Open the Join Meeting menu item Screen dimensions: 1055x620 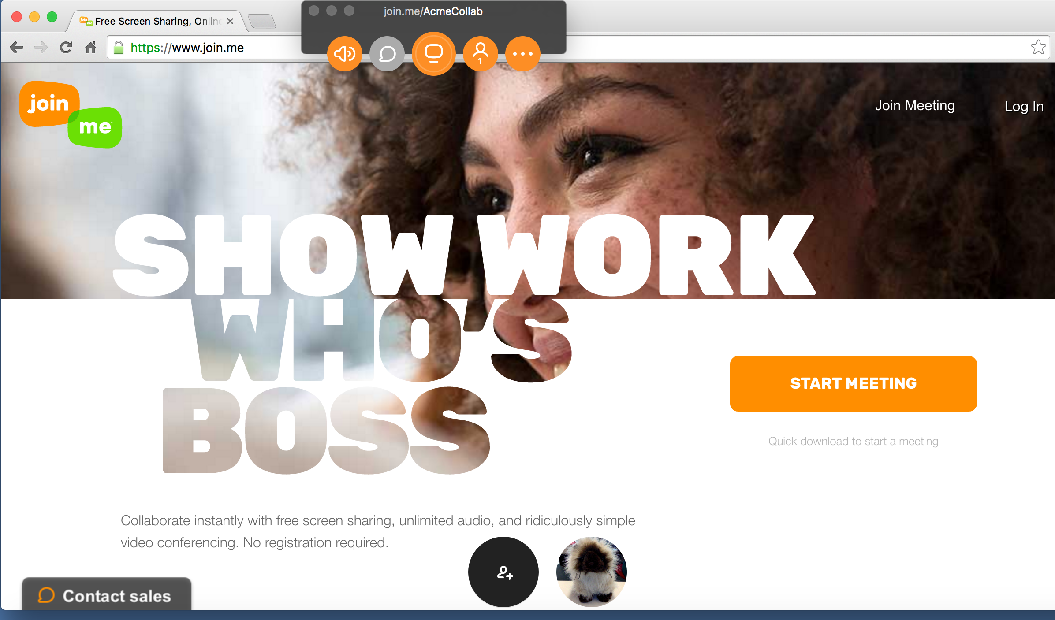click(915, 106)
